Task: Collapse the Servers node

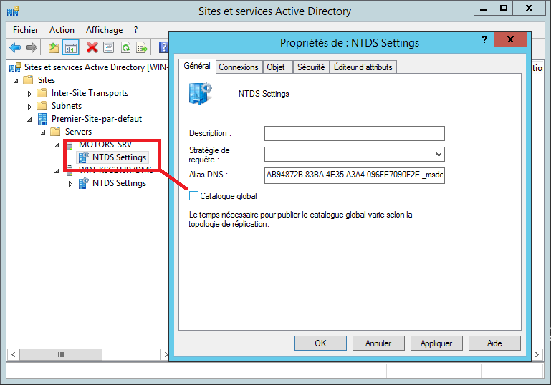Action: (43, 132)
